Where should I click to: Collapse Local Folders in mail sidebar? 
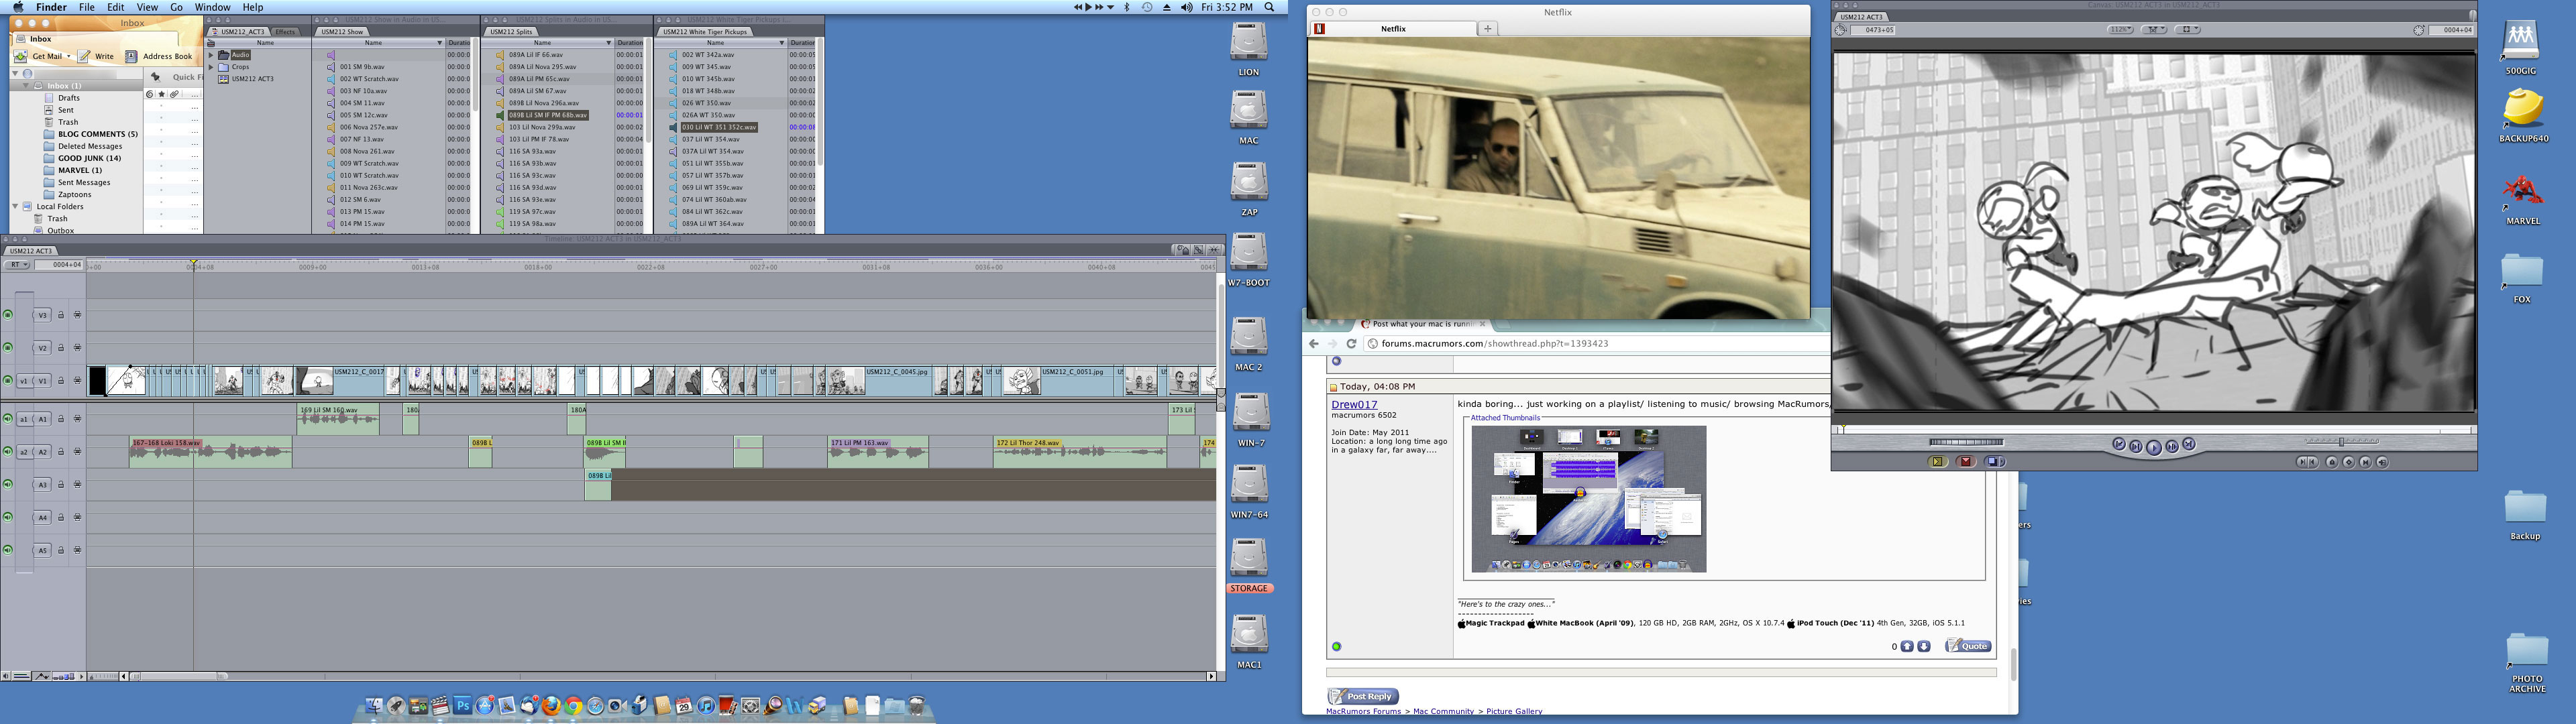pos(15,207)
